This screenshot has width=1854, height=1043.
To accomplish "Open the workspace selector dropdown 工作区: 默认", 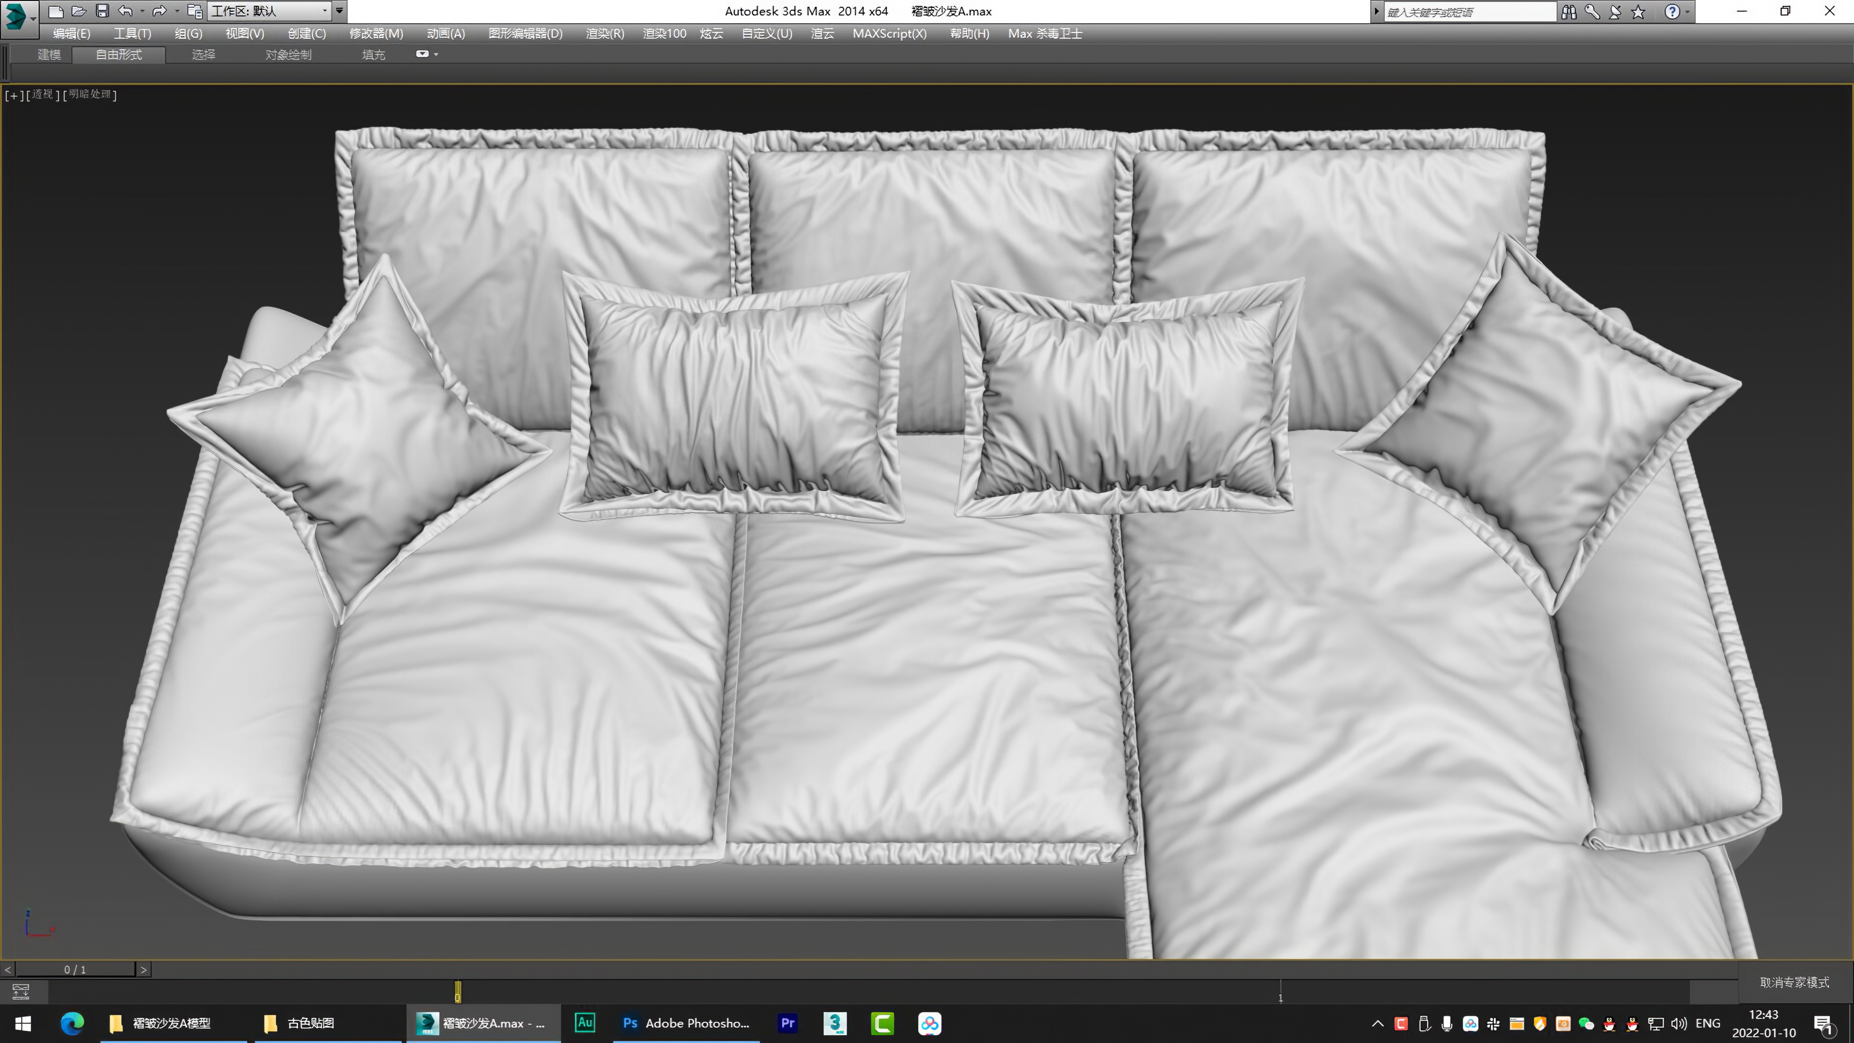I will [267, 11].
